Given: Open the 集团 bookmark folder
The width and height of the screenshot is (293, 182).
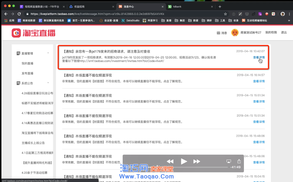Looking at the screenshot, I should click(x=180, y=20).
